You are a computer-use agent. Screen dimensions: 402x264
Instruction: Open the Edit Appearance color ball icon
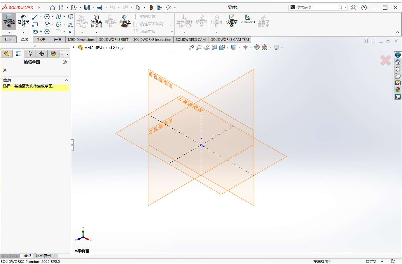pos(257,47)
